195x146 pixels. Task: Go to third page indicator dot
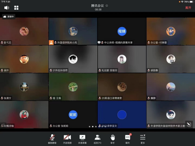pos(96,126)
